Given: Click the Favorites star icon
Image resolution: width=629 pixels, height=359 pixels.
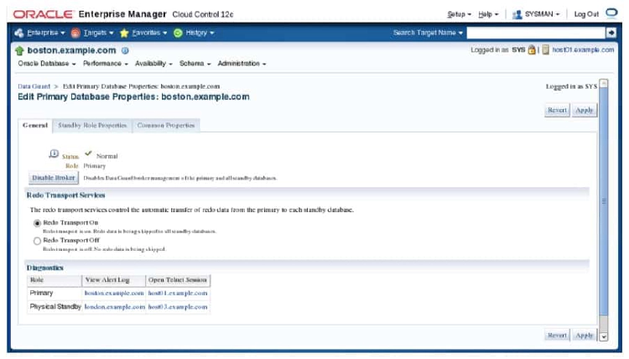Looking at the screenshot, I should [x=124, y=33].
